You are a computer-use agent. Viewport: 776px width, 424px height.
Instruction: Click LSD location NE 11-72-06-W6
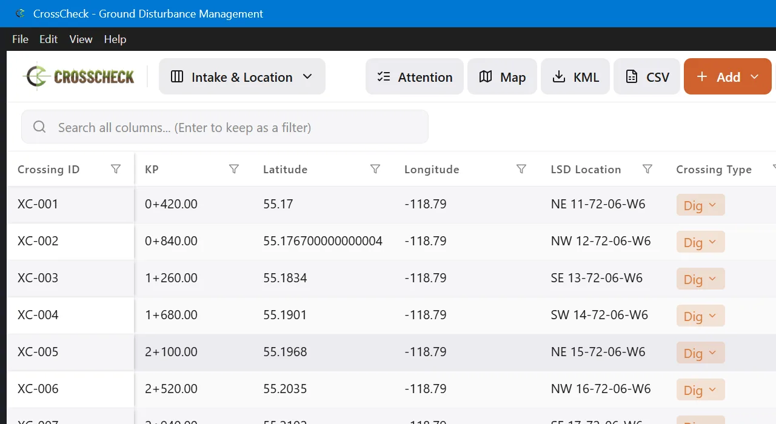598,204
